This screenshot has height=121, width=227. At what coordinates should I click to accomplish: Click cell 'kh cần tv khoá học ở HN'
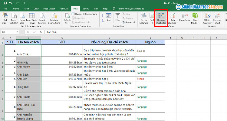(x=110, y=67)
